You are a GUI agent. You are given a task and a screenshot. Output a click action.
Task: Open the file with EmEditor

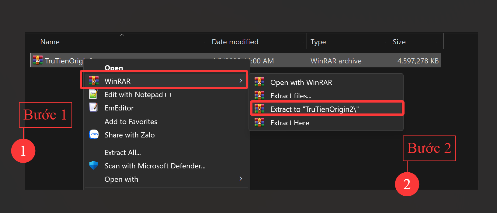pyautogui.click(x=119, y=108)
